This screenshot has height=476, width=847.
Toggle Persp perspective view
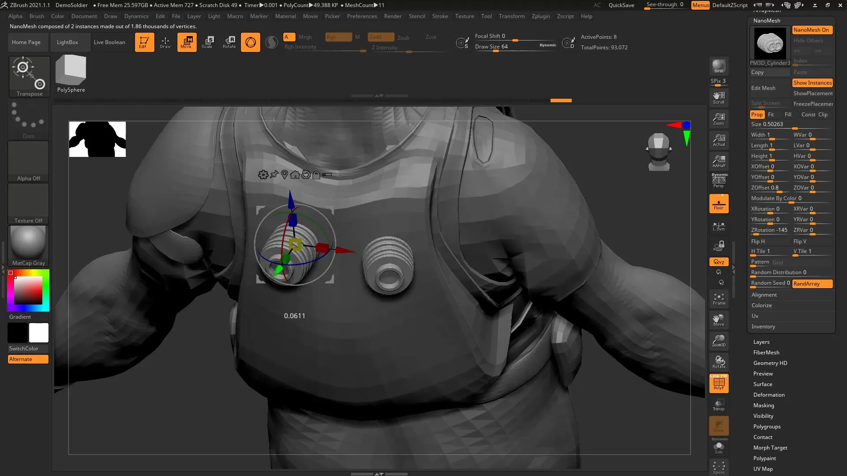719,181
